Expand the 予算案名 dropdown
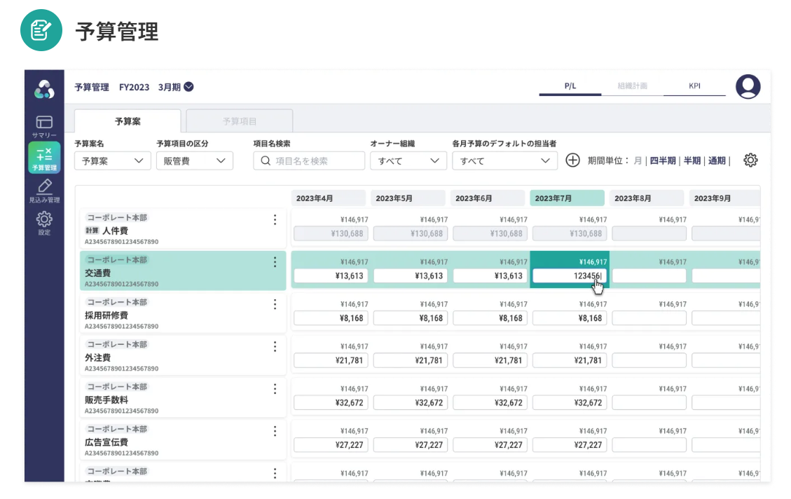The height and width of the screenshot is (499, 791). (x=112, y=160)
